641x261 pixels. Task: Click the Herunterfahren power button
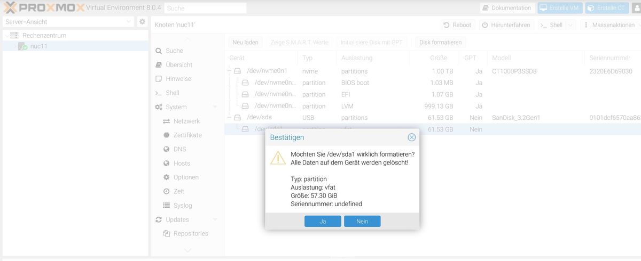[505, 25]
